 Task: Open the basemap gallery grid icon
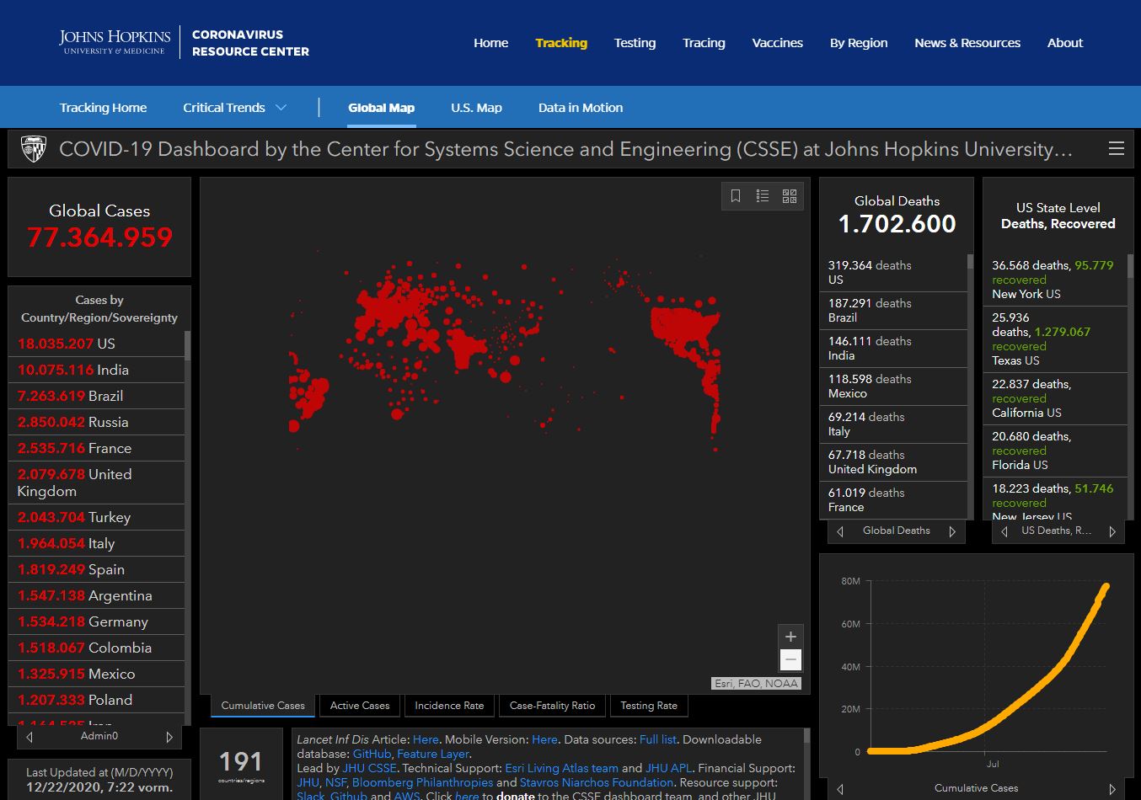coord(790,196)
